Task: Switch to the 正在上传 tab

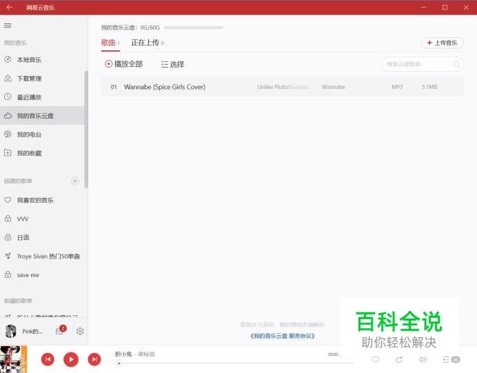Action: click(148, 43)
